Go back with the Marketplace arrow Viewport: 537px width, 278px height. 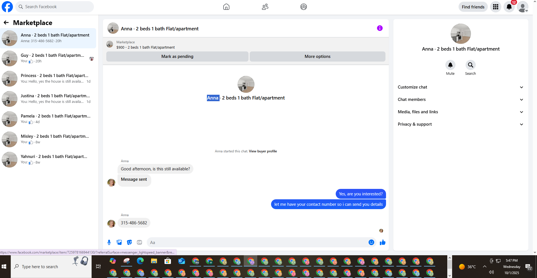click(6, 22)
